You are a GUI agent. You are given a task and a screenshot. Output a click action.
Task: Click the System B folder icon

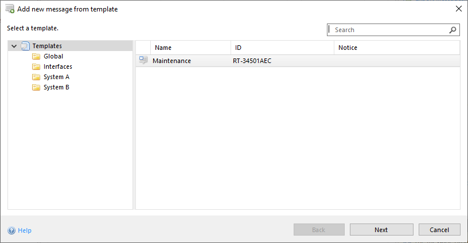pos(36,87)
